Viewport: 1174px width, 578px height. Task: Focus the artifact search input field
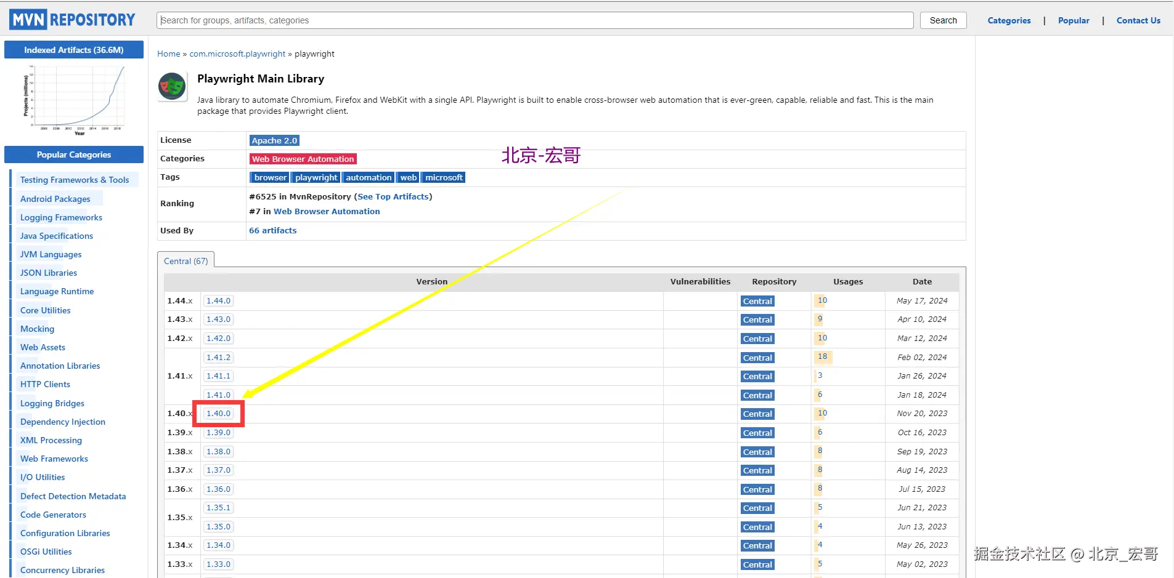click(535, 20)
